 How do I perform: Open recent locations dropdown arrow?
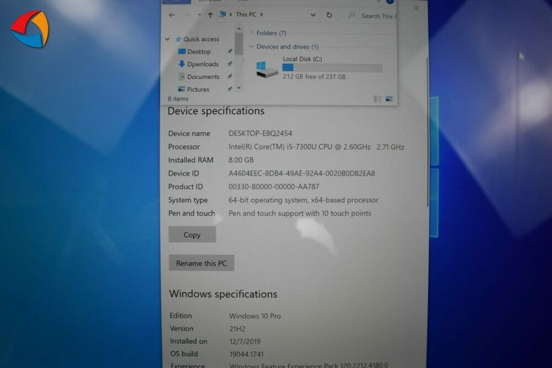[x=199, y=15]
